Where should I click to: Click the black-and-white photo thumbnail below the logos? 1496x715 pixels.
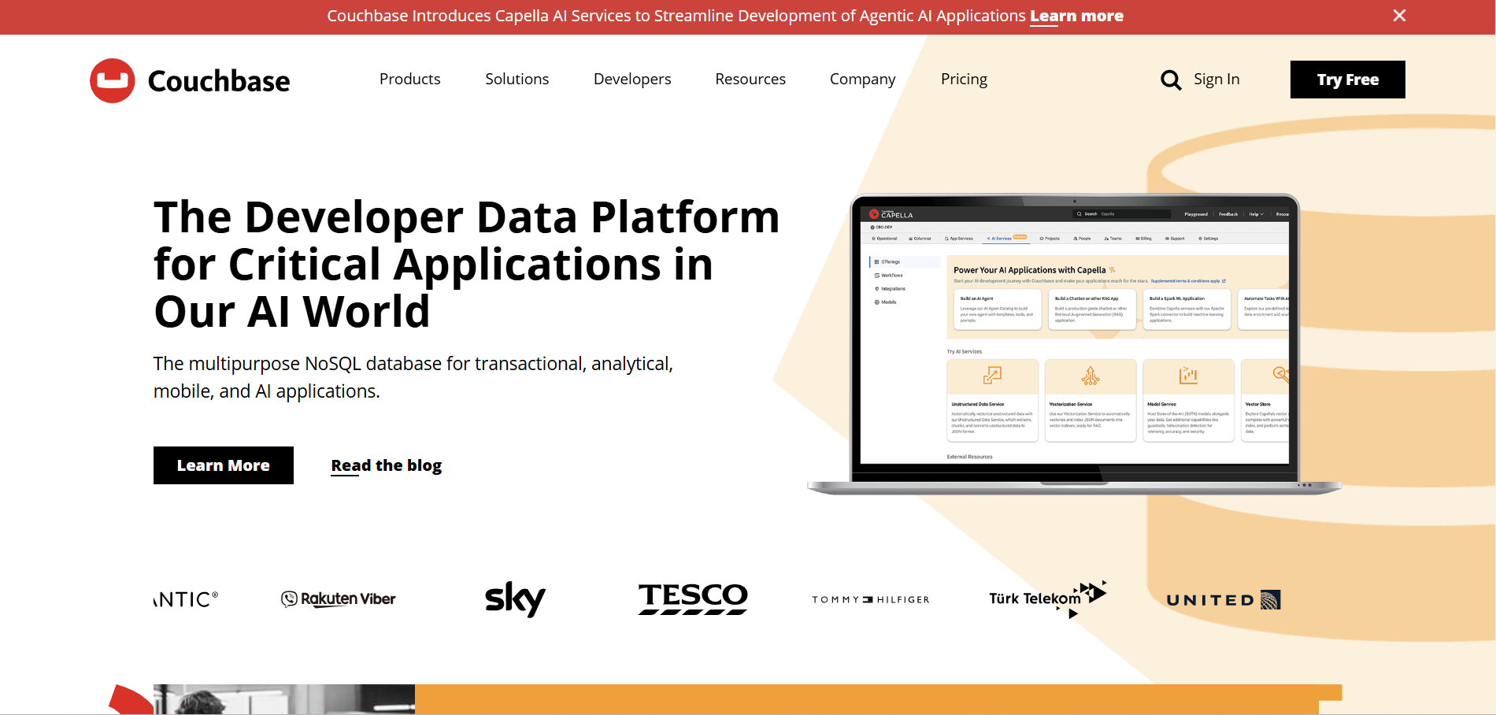click(284, 699)
